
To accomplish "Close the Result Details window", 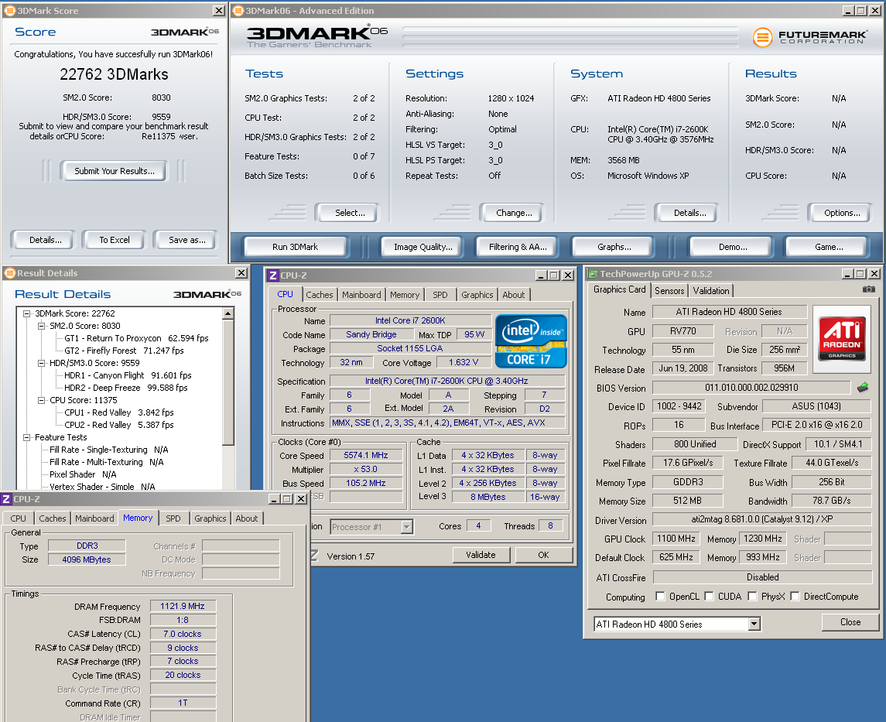I will click(x=241, y=273).
